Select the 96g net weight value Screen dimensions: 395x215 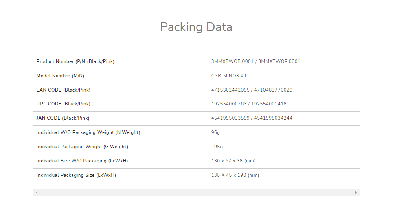pyautogui.click(x=215, y=132)
